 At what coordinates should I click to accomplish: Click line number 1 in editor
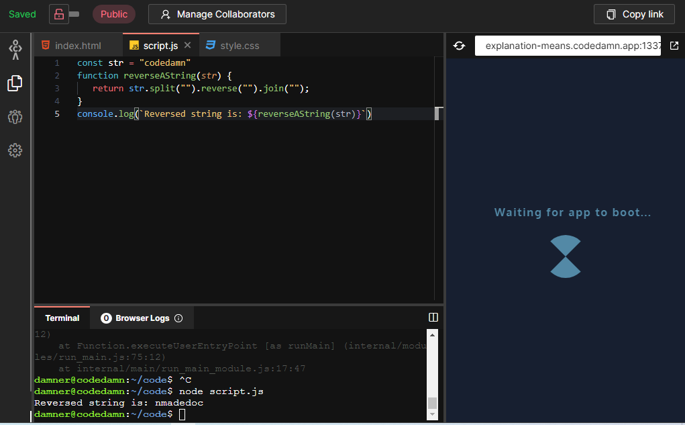57,63
